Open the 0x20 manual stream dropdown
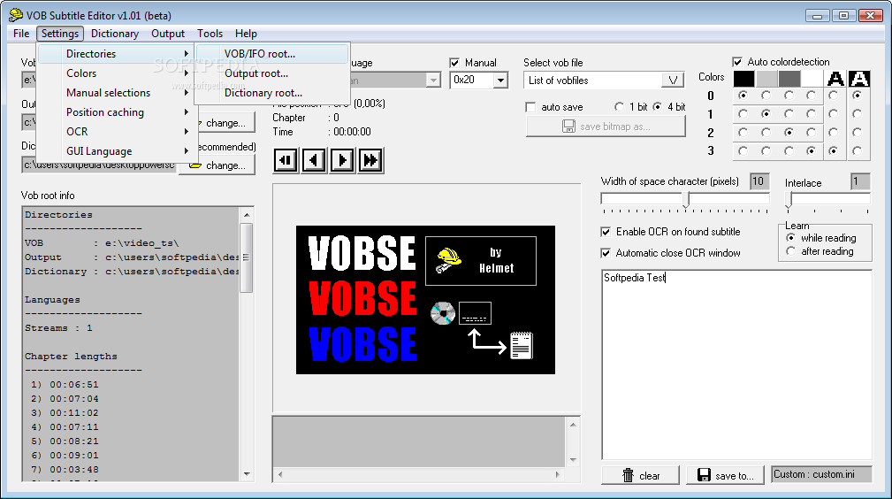This screenshot has width=892, height=499. [500, 81]
